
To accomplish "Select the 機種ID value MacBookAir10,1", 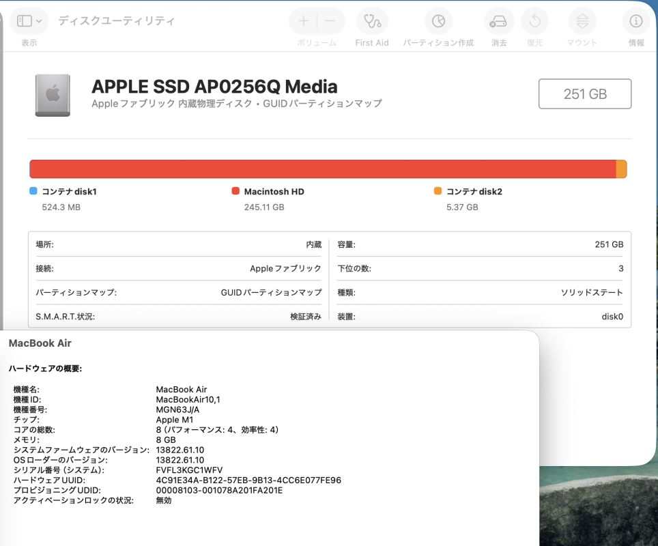I will (x=188, y=399).
